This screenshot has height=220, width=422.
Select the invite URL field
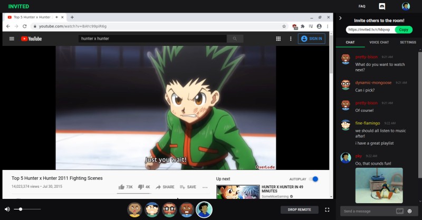pos(370,30)
